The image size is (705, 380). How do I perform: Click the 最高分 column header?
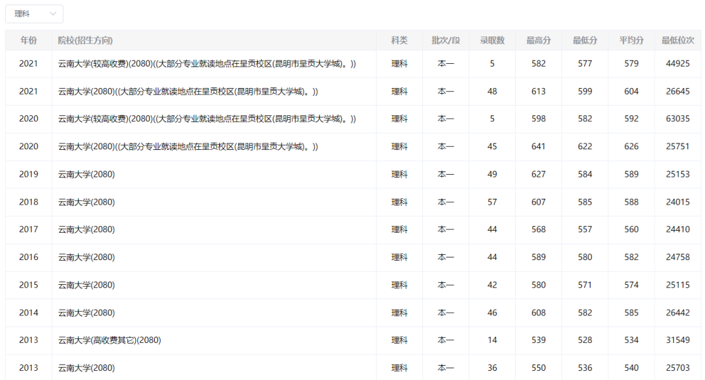(539, 40)
